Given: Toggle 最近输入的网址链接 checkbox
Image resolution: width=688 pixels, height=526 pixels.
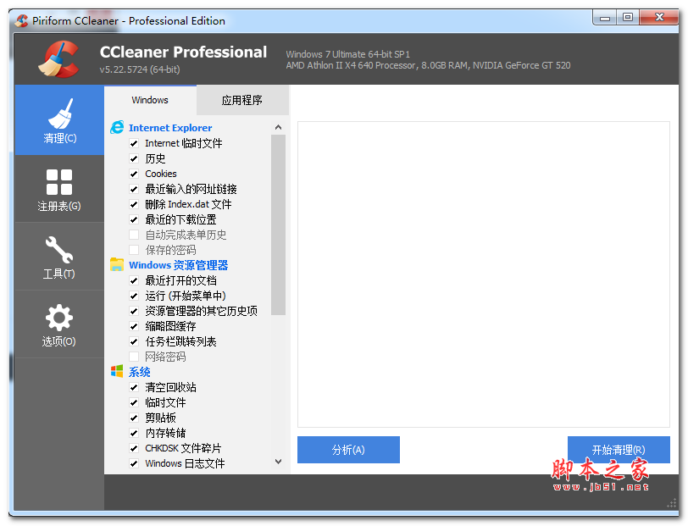Looking at the screenshot, I should point(134,189).
